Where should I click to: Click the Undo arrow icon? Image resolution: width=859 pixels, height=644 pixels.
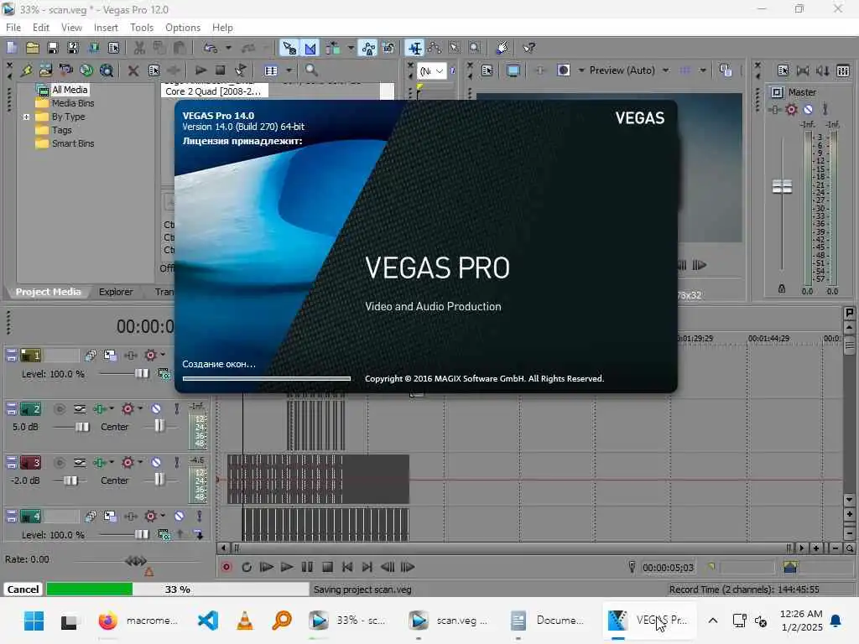tap(211, 48)
